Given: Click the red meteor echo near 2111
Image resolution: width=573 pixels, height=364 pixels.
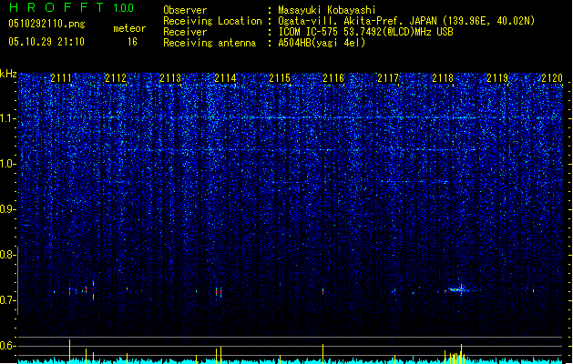Looking at the screenshot, I should pos(69,291).
